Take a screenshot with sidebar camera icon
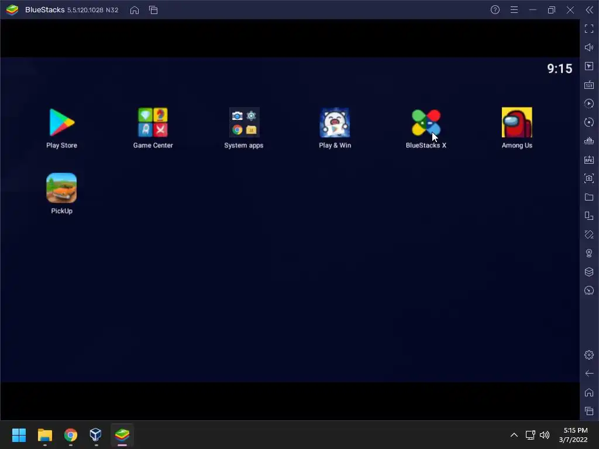599x449 pixels. point(589,178)
